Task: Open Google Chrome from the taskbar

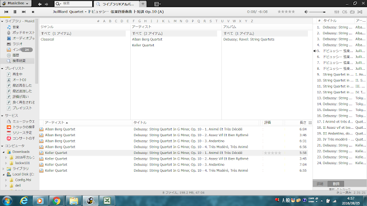Action: tap(56, 201)
